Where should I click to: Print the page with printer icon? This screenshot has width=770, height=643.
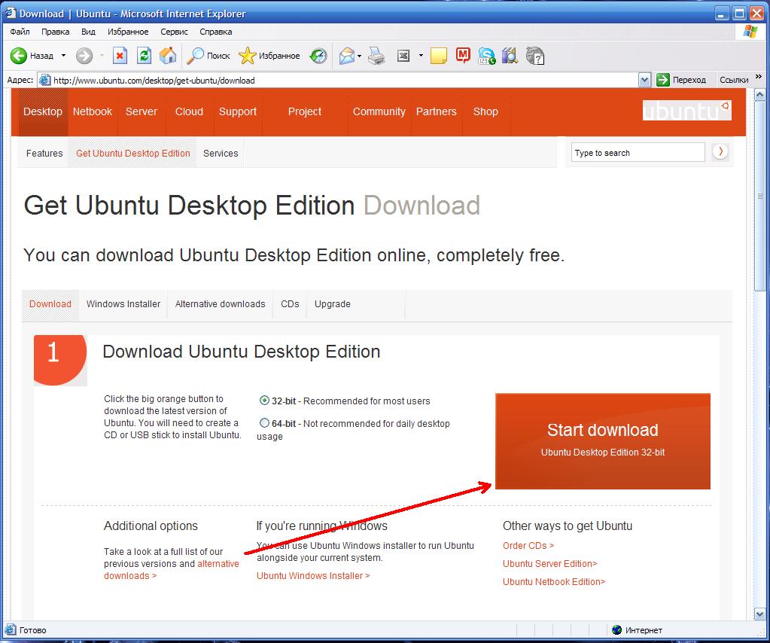point(376,56)
